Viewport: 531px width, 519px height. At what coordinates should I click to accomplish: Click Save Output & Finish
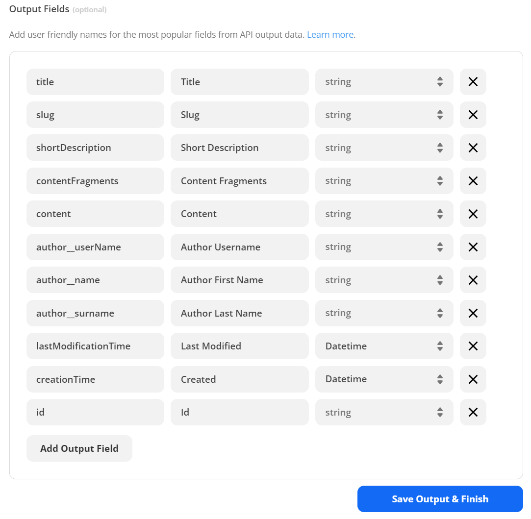point(440,499)
